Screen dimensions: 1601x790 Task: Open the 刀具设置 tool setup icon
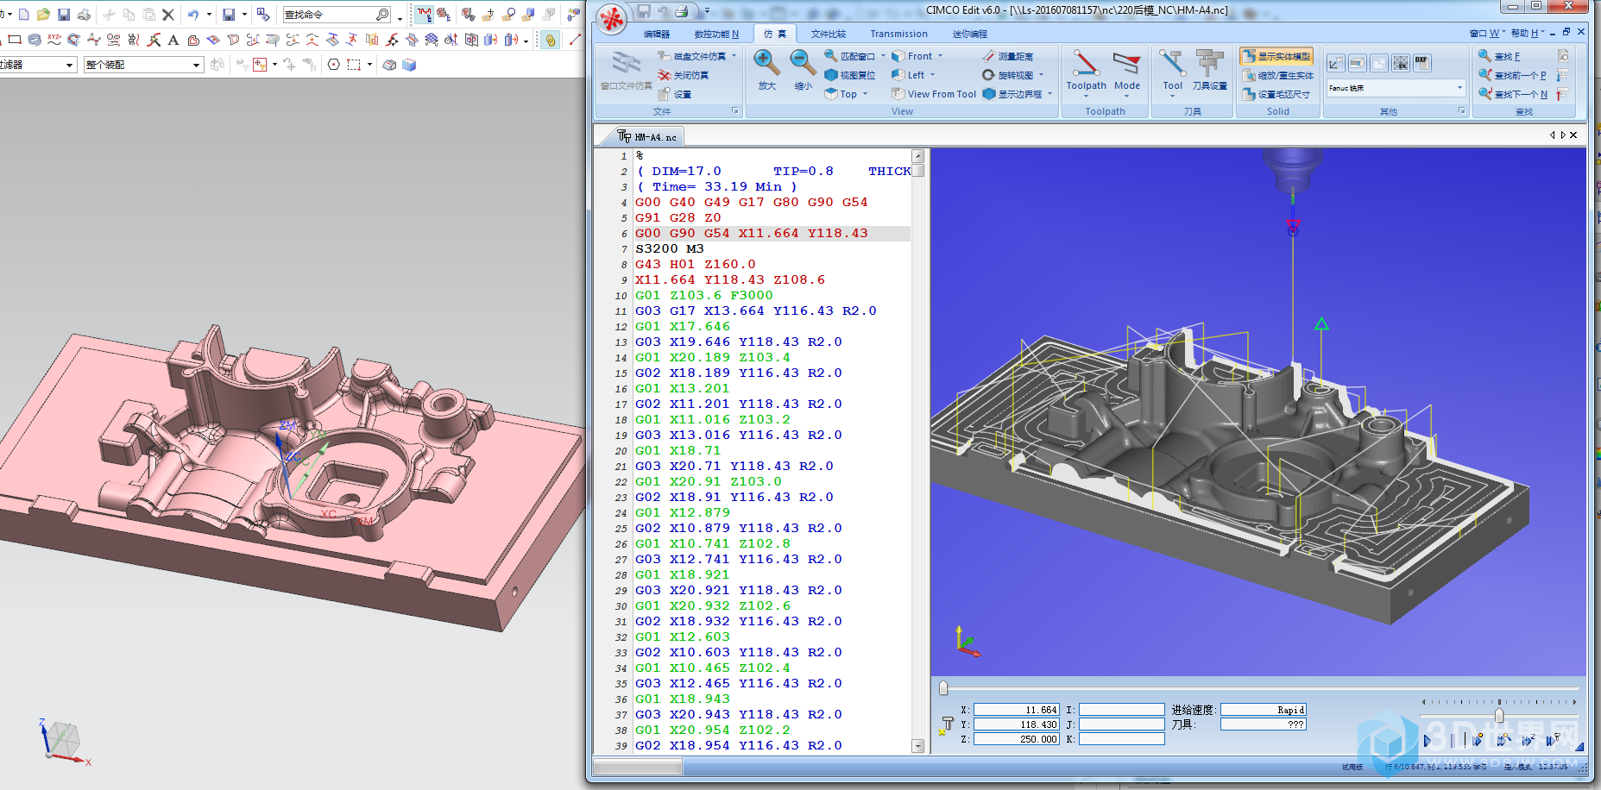pos(1209,63)
